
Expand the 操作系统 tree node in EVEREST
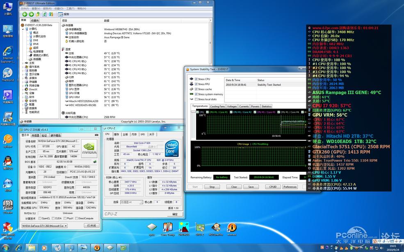click(x=23, y=67)
